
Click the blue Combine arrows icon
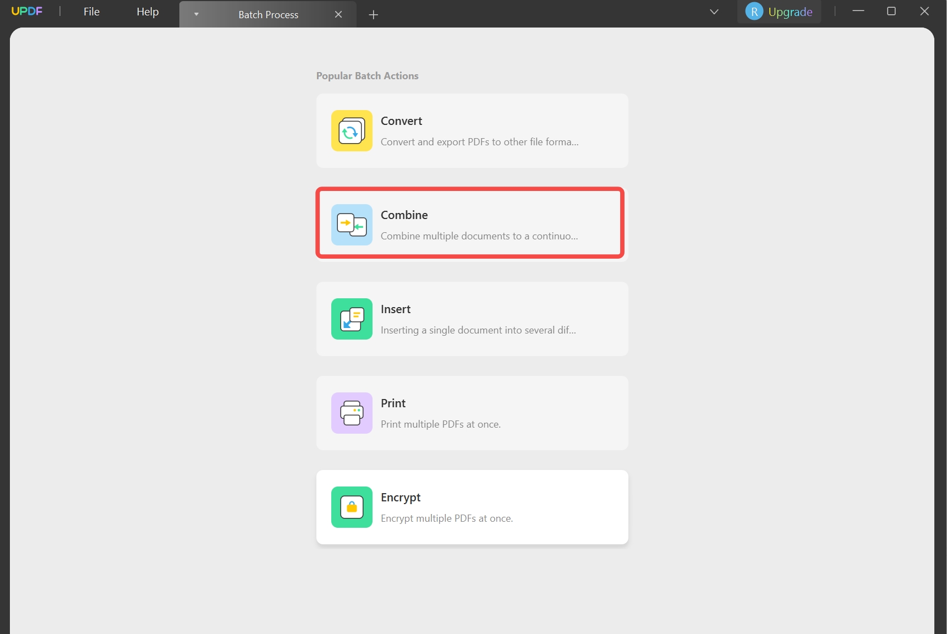pyautogui.click(x=352, y=225)
